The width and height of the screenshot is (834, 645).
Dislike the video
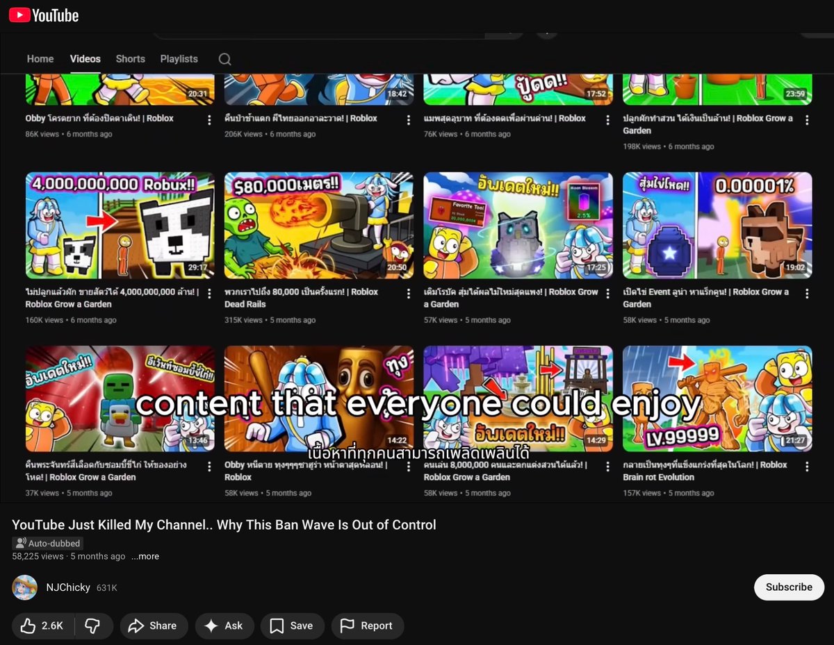coord(92,626)
